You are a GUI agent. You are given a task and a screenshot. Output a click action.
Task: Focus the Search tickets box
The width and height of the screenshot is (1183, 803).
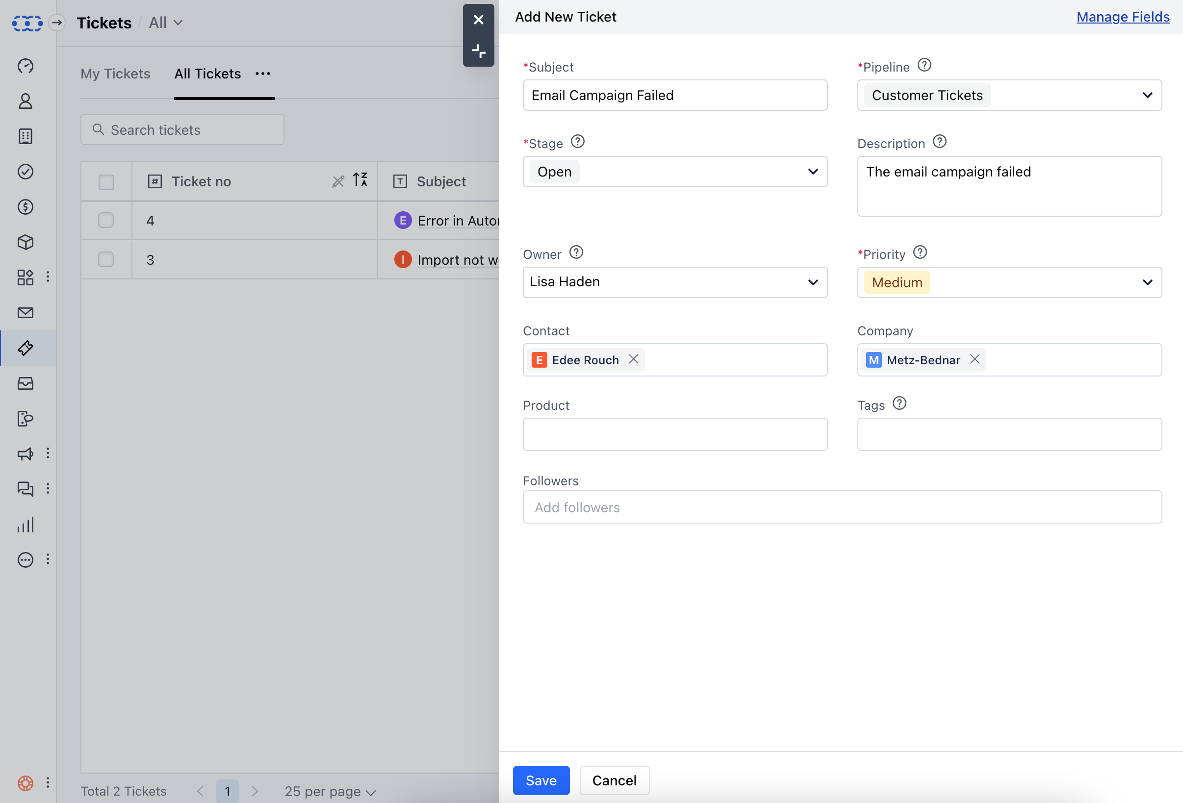(x=182, y=130)
